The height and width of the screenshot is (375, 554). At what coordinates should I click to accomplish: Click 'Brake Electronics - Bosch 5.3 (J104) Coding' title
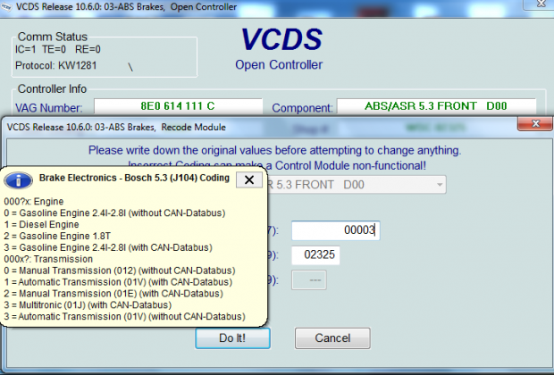coord(134,178)
